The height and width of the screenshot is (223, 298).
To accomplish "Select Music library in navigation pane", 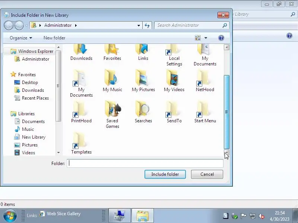I will coord(24,129).
